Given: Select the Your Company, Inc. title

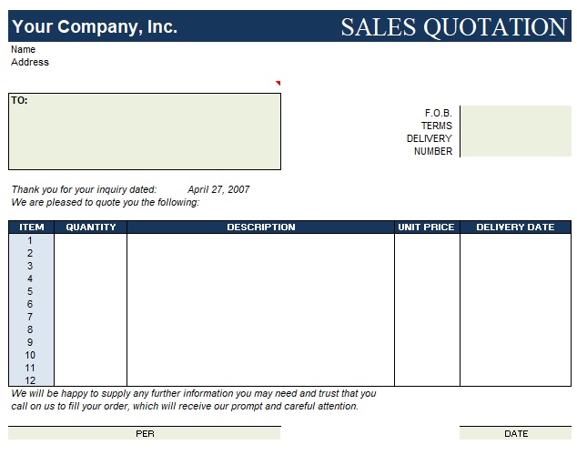Looking at the screenshot, I should pos(95,27).
